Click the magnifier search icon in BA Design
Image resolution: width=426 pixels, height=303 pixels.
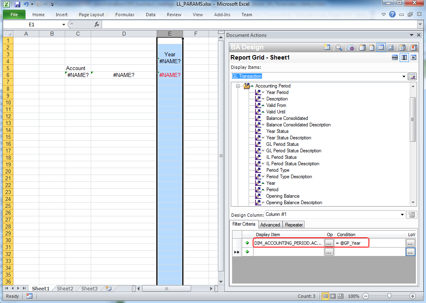339,47
